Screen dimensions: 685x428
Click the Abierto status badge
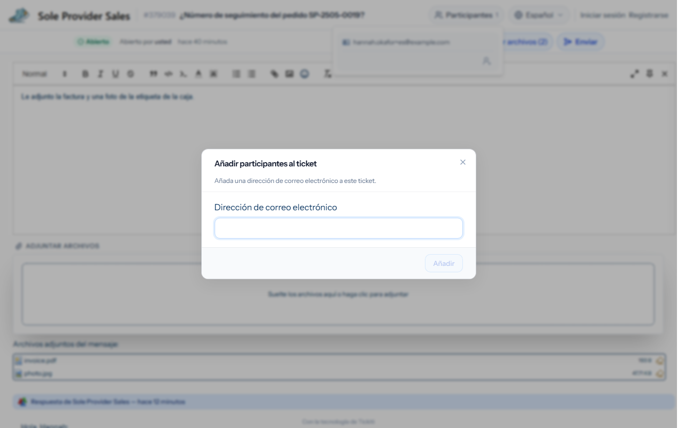93,41
